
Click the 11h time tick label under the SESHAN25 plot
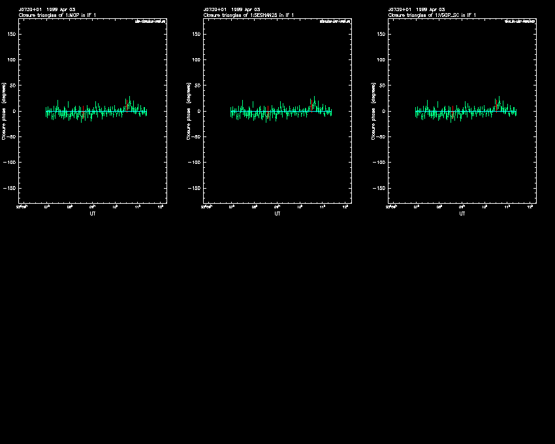pyautogui.click(x=323, y=207)
